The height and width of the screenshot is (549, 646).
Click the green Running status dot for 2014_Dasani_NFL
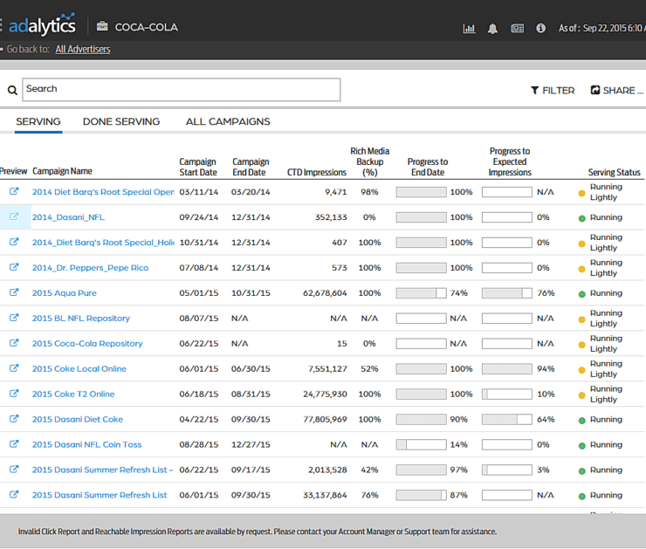(x=581, y=218)
